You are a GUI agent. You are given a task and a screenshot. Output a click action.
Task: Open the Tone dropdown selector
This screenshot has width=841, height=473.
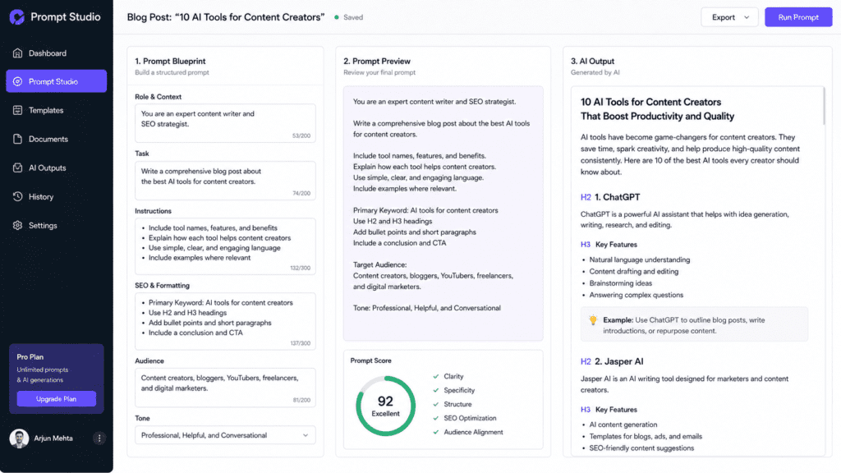(x=225, y=435)
